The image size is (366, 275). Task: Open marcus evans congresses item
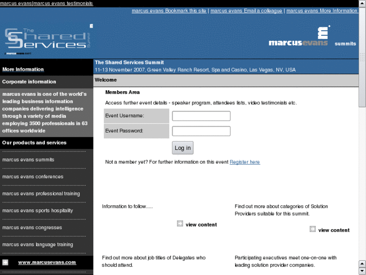click(x=32, y=228)
